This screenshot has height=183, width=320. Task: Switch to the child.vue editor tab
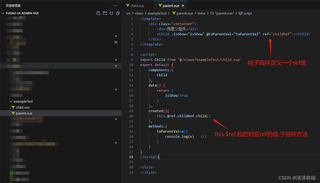point(137,6)
